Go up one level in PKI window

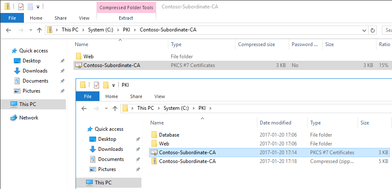(115, 109)
